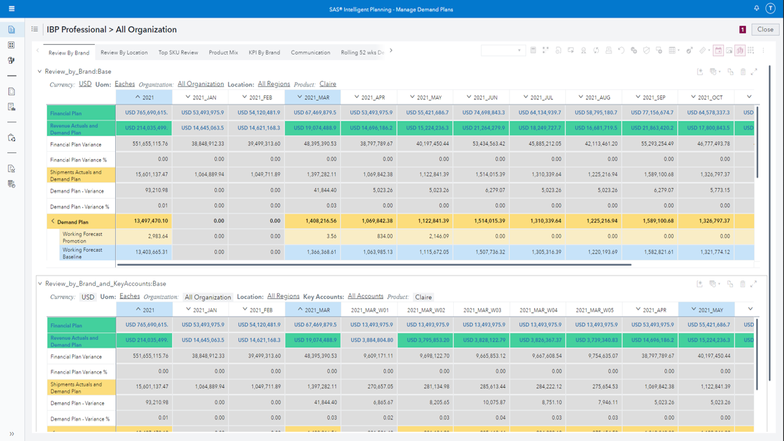Open the clipboard refresh sidebar icon
The width and height of the screenshot is (784, 441).
pos(12,138)
